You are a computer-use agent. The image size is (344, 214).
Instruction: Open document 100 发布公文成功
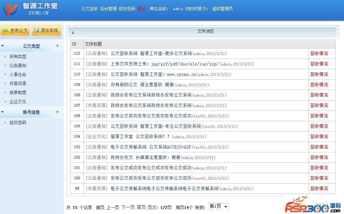coord(151,178)
